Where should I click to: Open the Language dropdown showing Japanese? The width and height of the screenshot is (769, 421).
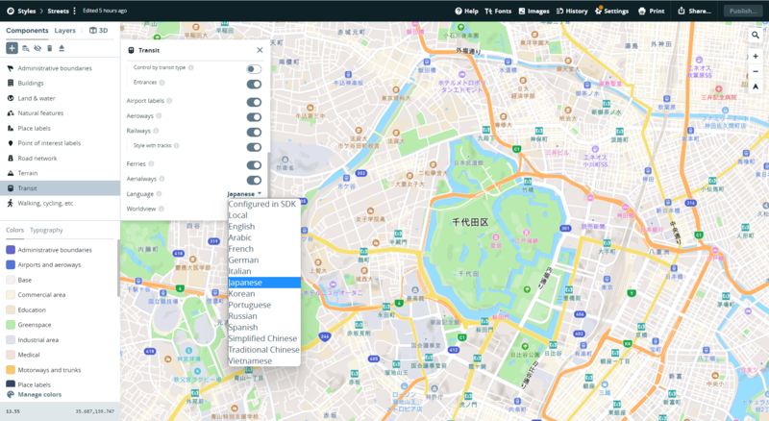(x=244, y=194)
